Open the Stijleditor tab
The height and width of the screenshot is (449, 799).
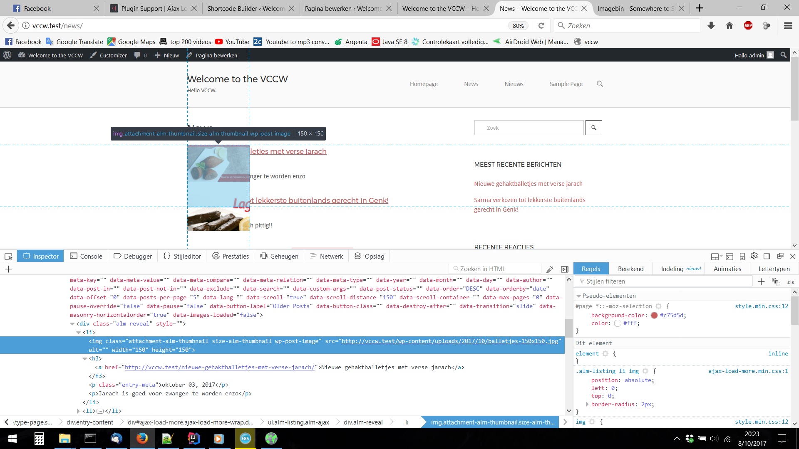(x=182, y=257)
